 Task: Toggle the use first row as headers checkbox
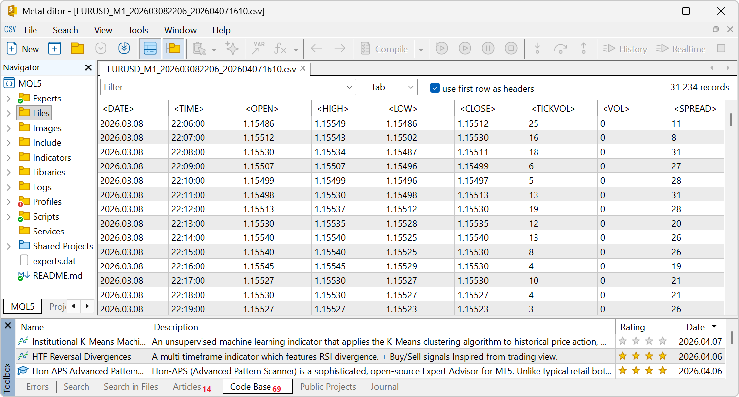435,88
